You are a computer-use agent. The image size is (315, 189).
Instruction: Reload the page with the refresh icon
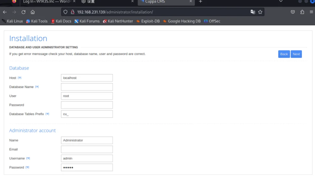24,12
